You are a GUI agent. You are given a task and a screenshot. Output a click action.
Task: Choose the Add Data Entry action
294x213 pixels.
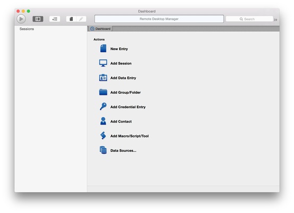[123, 78]
